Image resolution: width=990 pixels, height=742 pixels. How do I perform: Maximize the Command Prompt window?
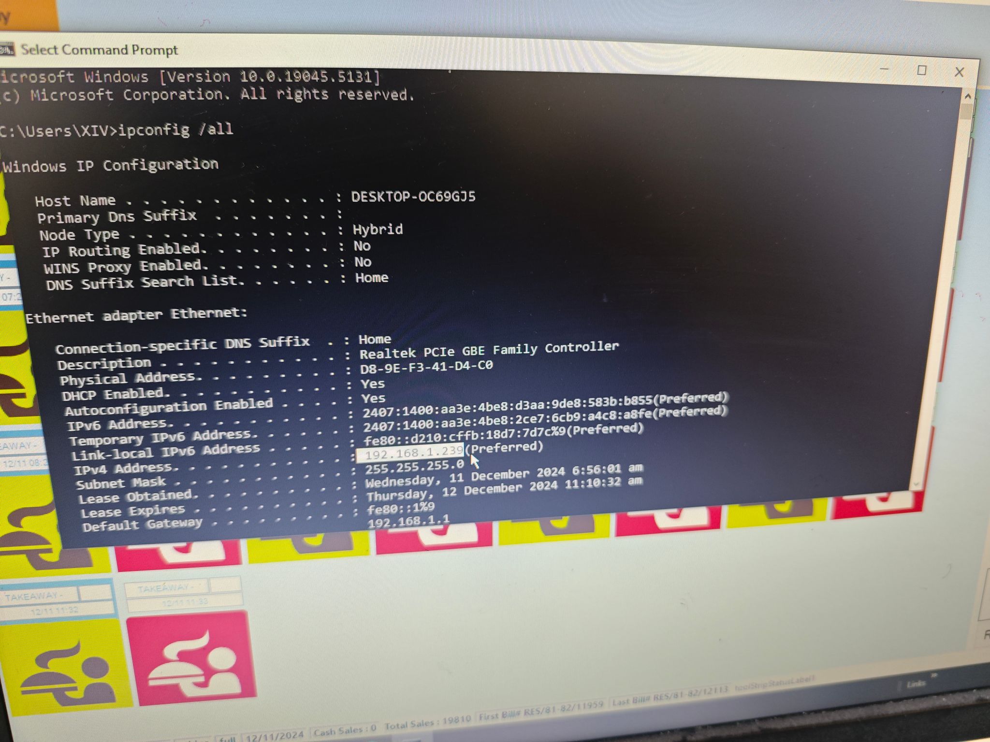click(921, 71)
